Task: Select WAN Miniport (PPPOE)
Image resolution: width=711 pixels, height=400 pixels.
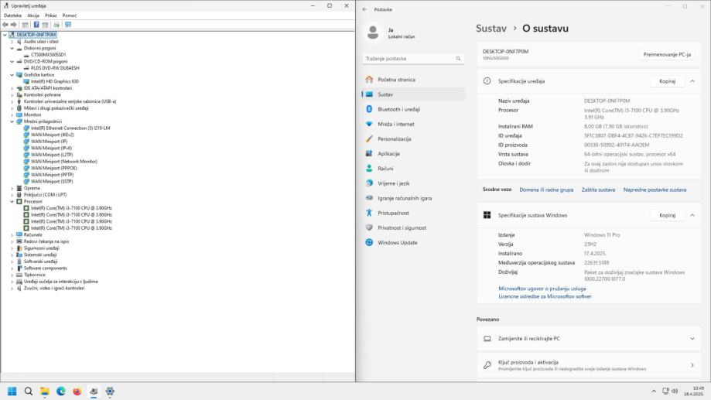Action: click(53, 168)
